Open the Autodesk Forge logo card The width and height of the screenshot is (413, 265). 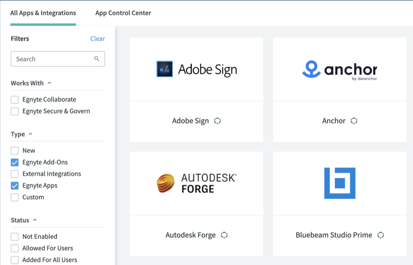pyautogui.click(x=196, y=183)
